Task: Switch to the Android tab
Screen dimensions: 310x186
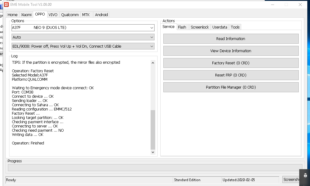Action: [x=101, y=15]
